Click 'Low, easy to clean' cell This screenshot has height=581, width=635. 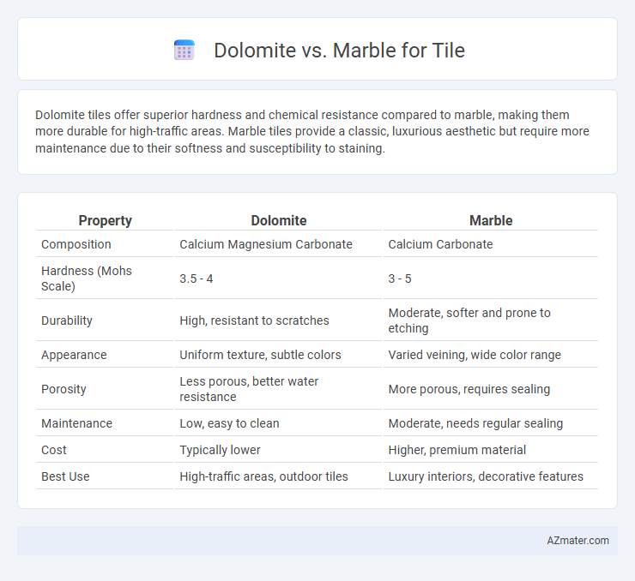pyautogui.click(x=229, y=423)
